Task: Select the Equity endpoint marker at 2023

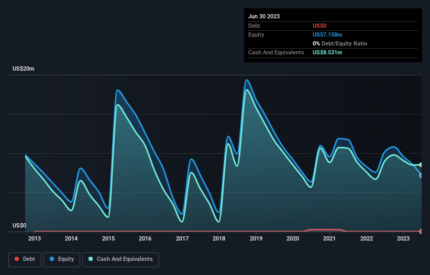Action: [x=421, y=175]
